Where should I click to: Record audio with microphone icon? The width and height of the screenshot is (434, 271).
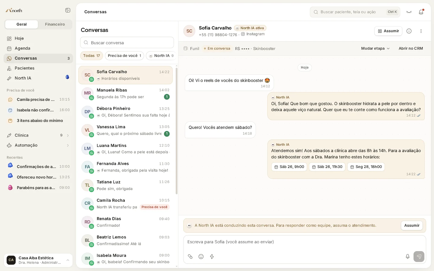click(x=407, y=257)
